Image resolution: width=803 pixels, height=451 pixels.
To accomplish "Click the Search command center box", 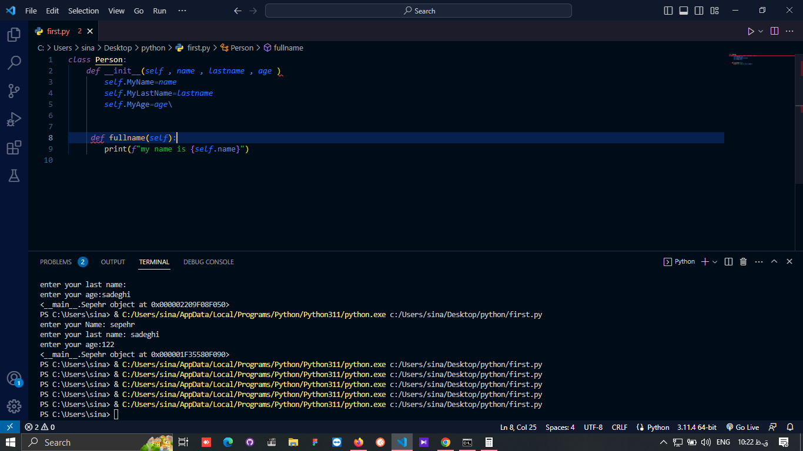I will click(419, 11).
